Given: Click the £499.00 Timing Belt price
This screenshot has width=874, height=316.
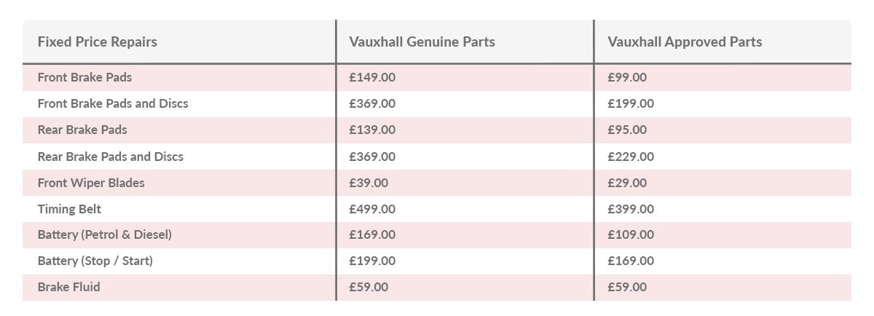Looking at the screenshot, I should 372,209.
